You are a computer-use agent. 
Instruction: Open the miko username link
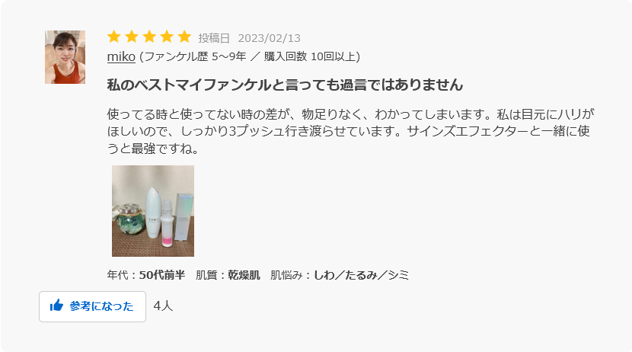tap(121, 56)
